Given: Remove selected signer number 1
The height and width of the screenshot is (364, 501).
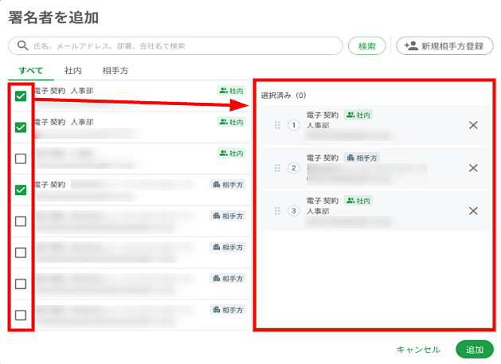Looking at the screenshot, I should (x=473, y=125).
